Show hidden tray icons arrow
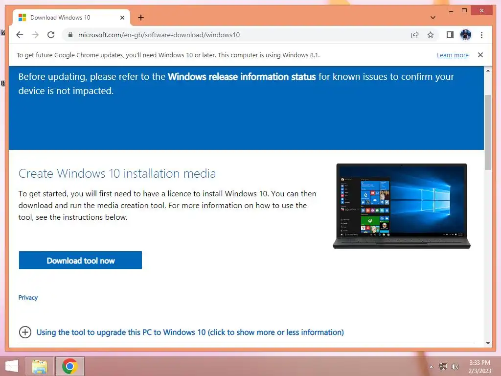Screen dimensions: 501x376 431,367
